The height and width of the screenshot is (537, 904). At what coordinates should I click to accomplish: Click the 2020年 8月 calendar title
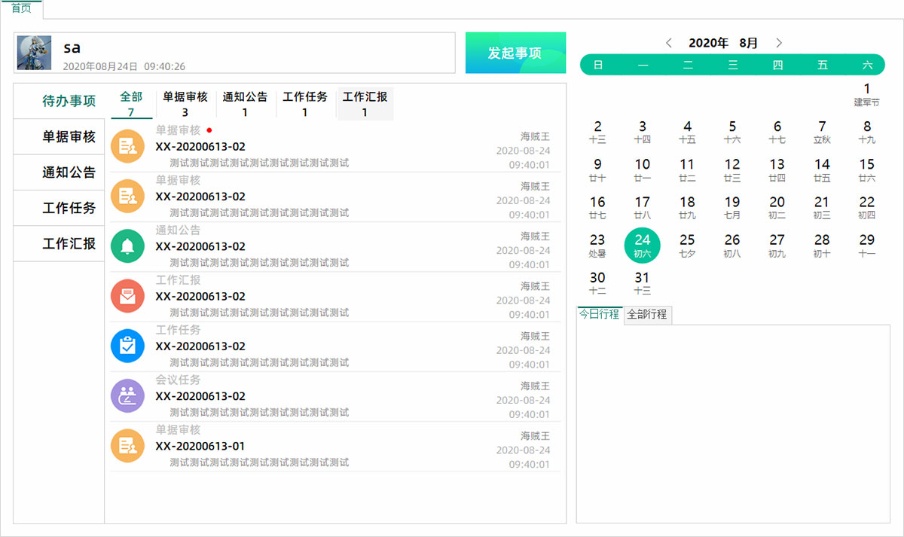(724, 44)
